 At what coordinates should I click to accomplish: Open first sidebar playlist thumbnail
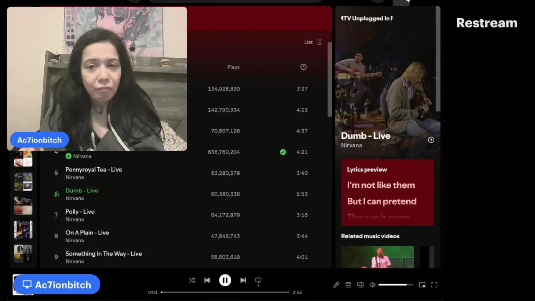coord(23,159)
